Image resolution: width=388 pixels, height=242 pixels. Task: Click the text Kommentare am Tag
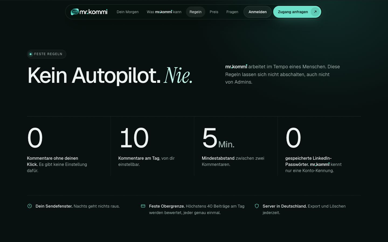[139, 158]
